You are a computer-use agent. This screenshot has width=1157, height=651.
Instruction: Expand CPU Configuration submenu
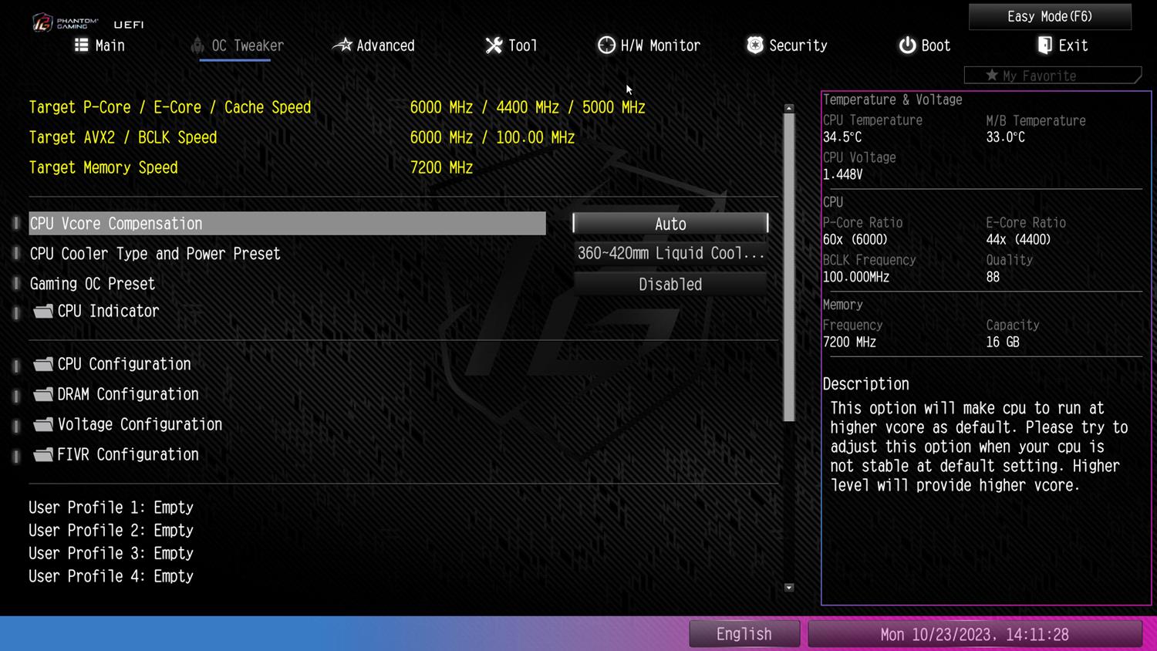click(x=123, y=364)
